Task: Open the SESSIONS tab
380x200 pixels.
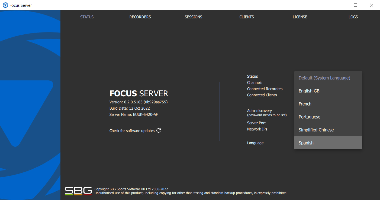Action: tap(193, 17)
